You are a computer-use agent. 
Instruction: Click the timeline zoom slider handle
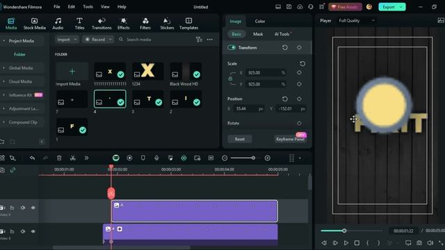point(253,158)
